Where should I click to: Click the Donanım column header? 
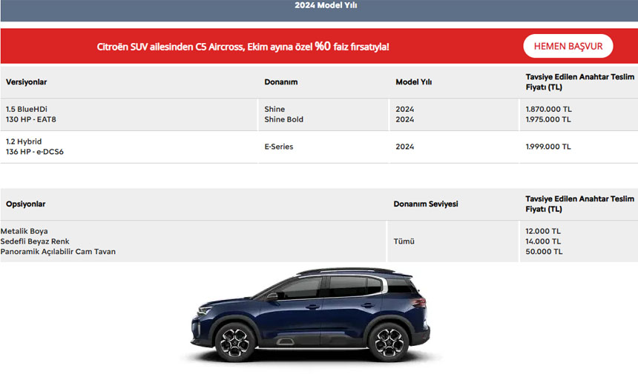(x=280, y=82)
